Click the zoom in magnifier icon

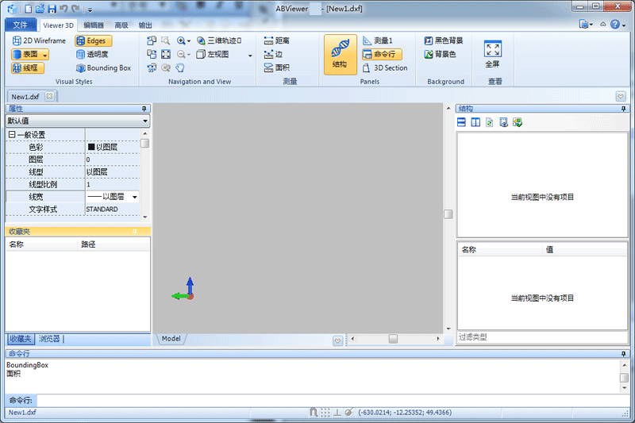[x=181, y=40]
